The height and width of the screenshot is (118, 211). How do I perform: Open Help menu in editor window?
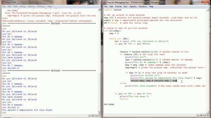[x=151, y=7]
